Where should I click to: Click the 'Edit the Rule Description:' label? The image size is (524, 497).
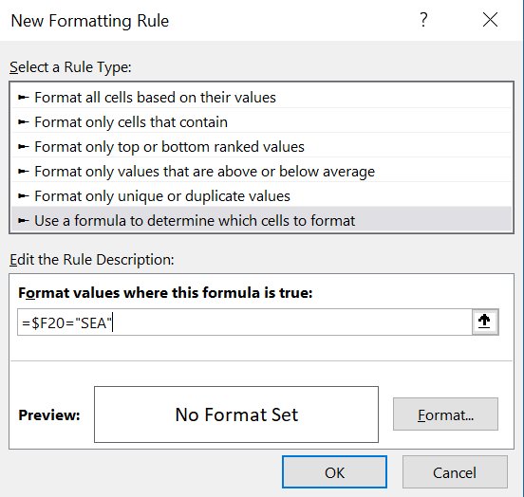[x=92, y=260]
